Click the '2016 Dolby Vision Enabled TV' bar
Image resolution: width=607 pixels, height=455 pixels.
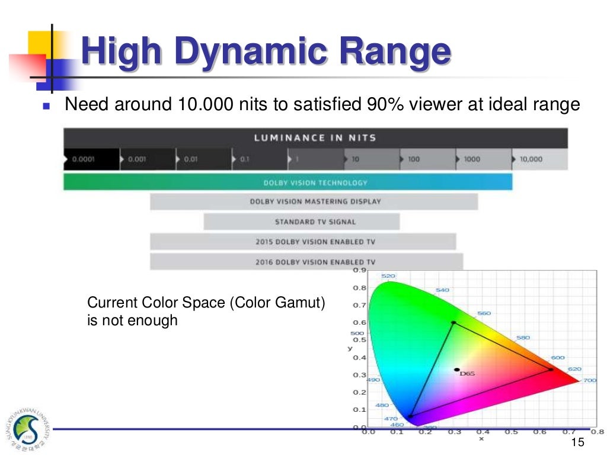click(306, 262)
